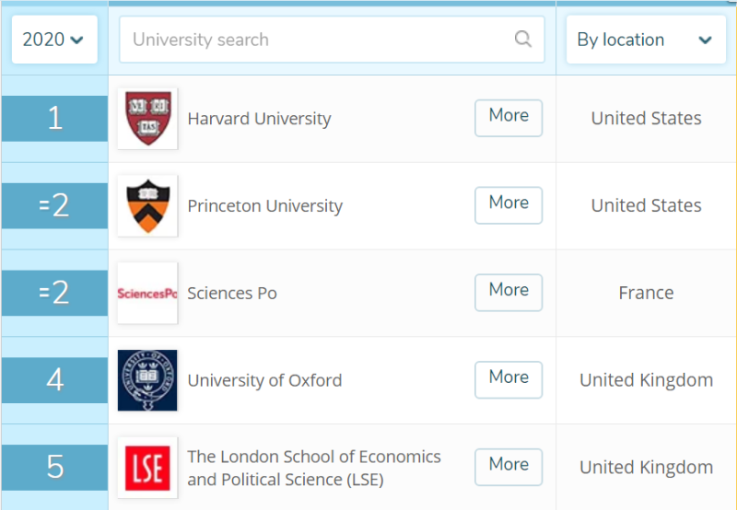Viewport: 737px width, 510px height.
Task: Click More button for Harvard University
Action: (509, 117)
